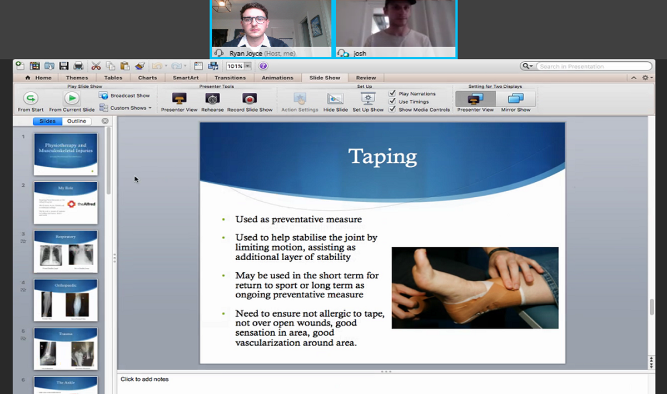The height and width of the screenshot is (394, 667).
Task: Click the bullet 'Used as preventative measure'
Action: click(298, 220)
